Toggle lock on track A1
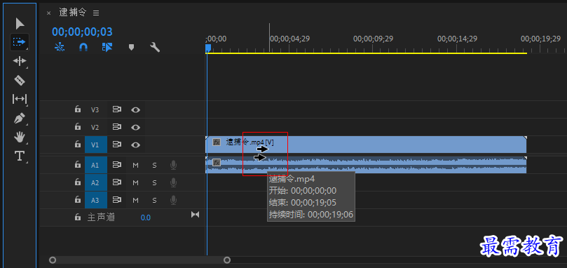The width and height of the screenshot is (567, 268). (77, 165)
